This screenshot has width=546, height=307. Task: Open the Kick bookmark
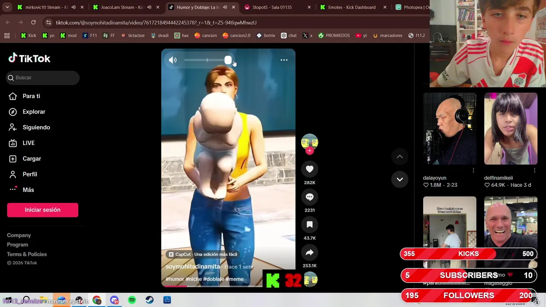(x=29, y=35)
